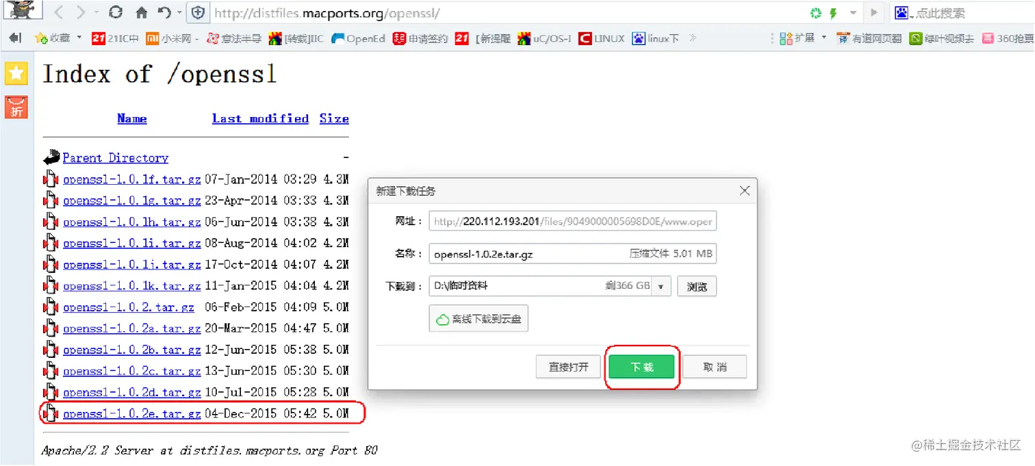Click the undo closed tab icon
This screenshot has height=466, width=1035.
pos(165,12)
